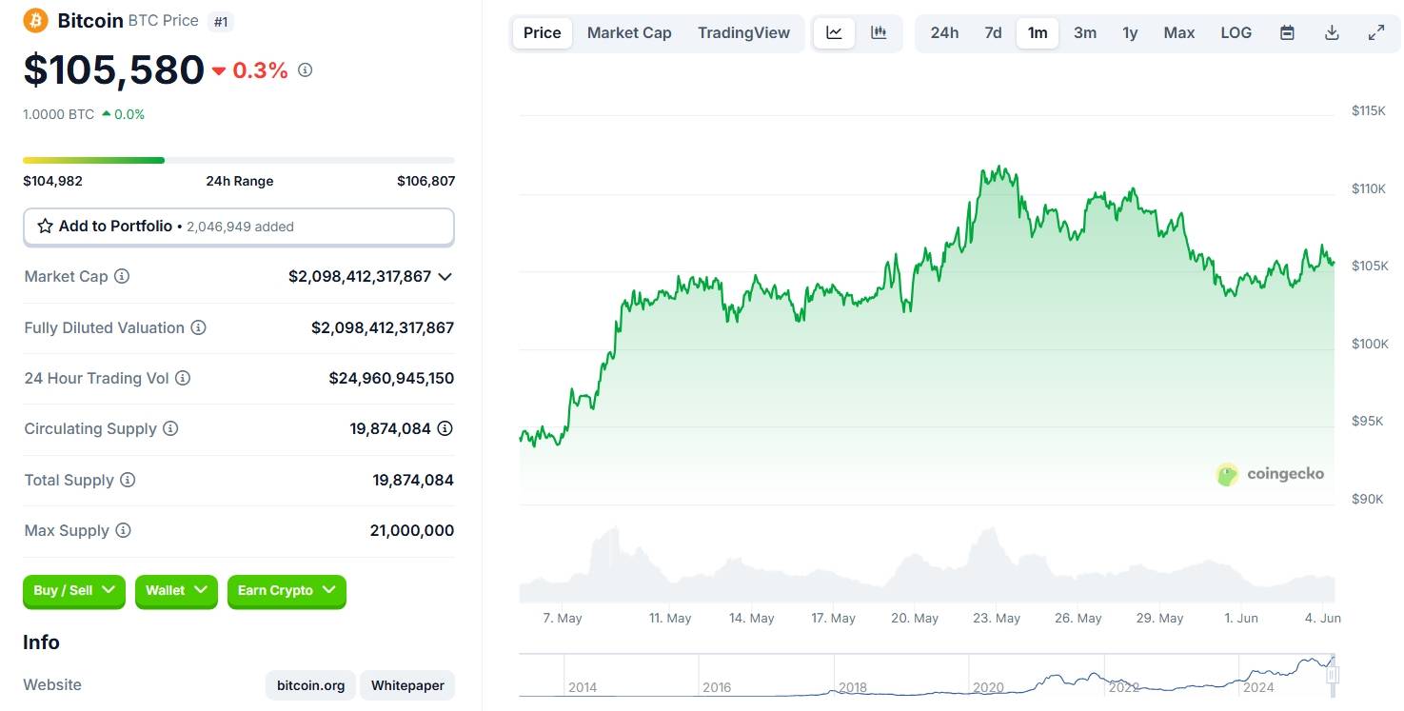Click the CoinGecko watermark logo

coord(1270,474)
